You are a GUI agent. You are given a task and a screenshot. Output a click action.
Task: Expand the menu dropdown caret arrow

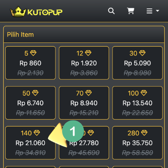pyautogui.click(x=157, y=10)
